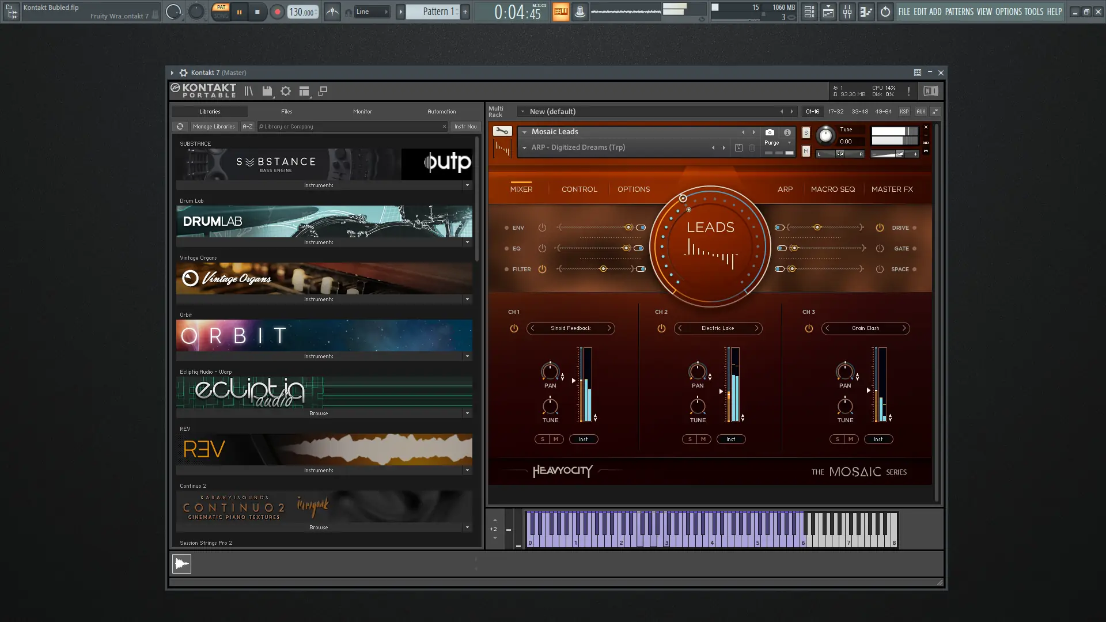The width and height of the screenshot is (1106, 622).
Task: Click the Kontakt save floppy disk icon
Action: pyautogui.click(x=267, y=91)
